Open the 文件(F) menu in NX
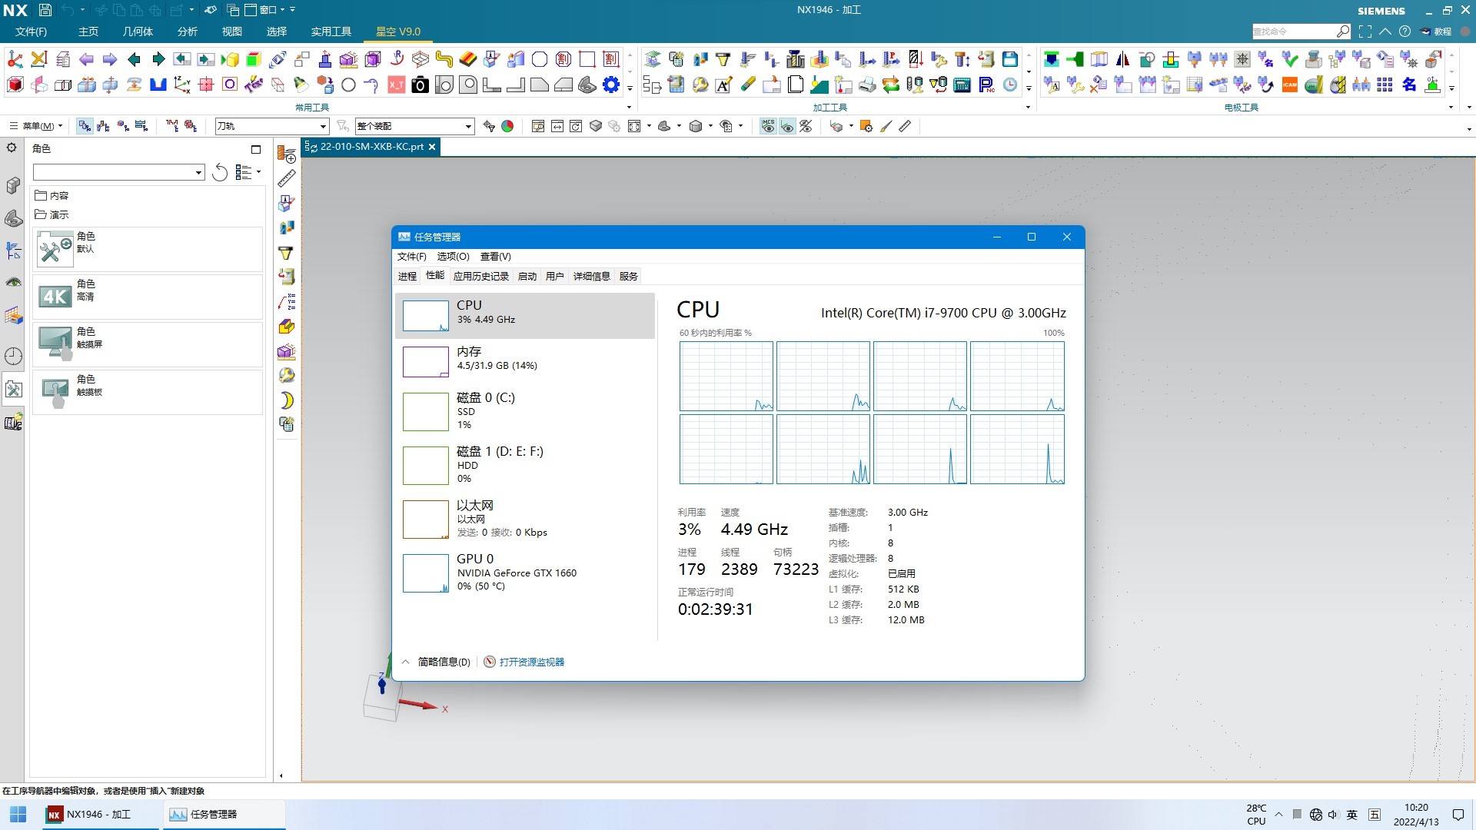 tap(32, 32)
